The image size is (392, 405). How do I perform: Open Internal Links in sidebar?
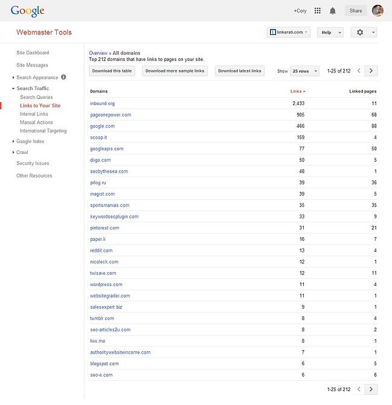pos(34,114)
